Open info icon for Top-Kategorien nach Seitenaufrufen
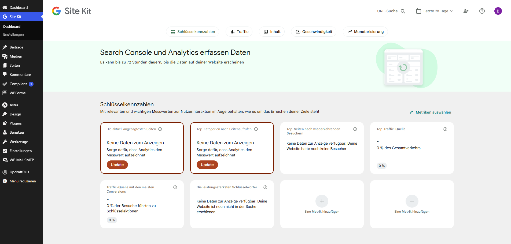The height and width of the screenshot is (244, 511). [x=256, y=129]
